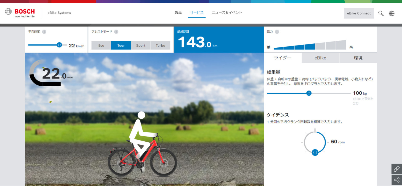Open the 製品 menu
402x196 pixels.
pos(178,13)
